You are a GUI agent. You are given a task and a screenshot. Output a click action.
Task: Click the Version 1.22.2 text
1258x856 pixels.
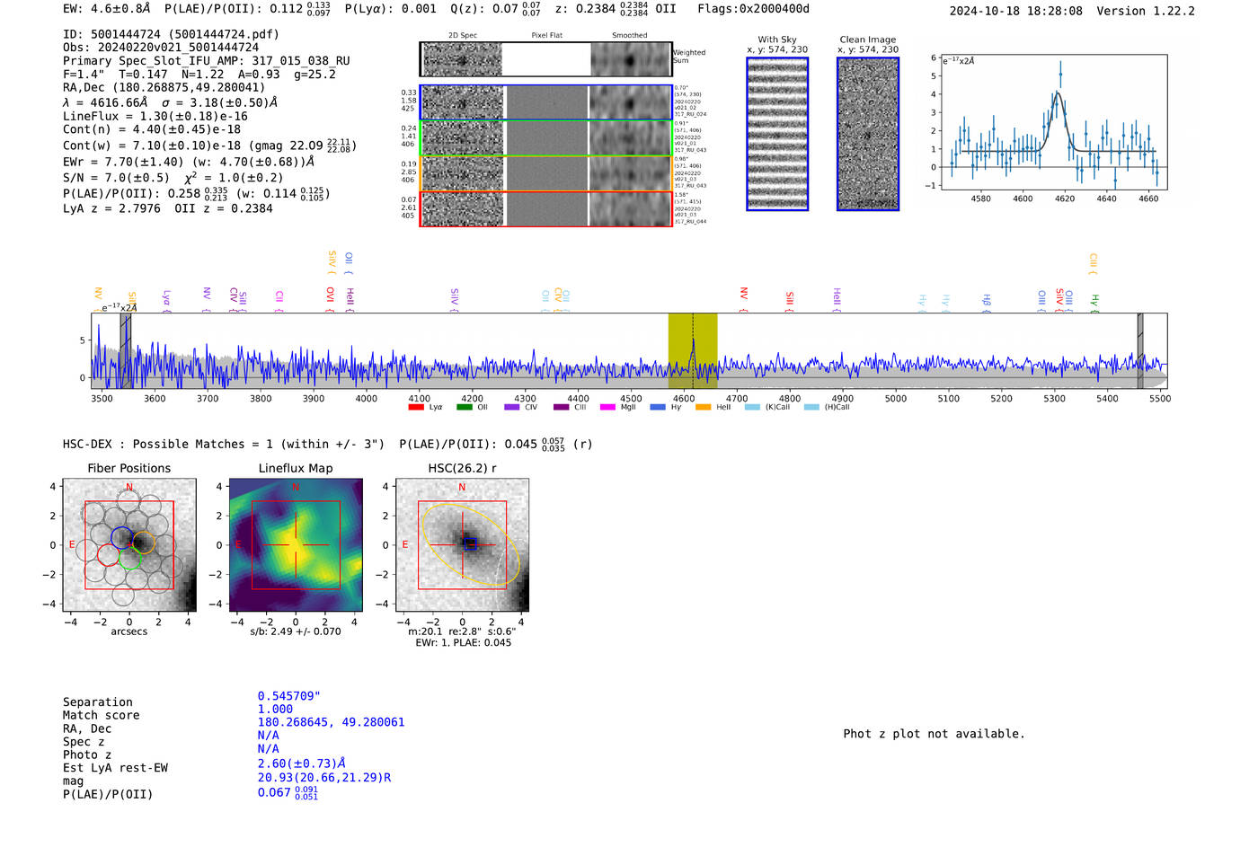tap(1146, 11)
